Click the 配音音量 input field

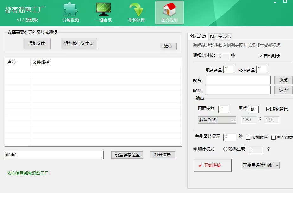pyautogui.click(x=228, y=69)
